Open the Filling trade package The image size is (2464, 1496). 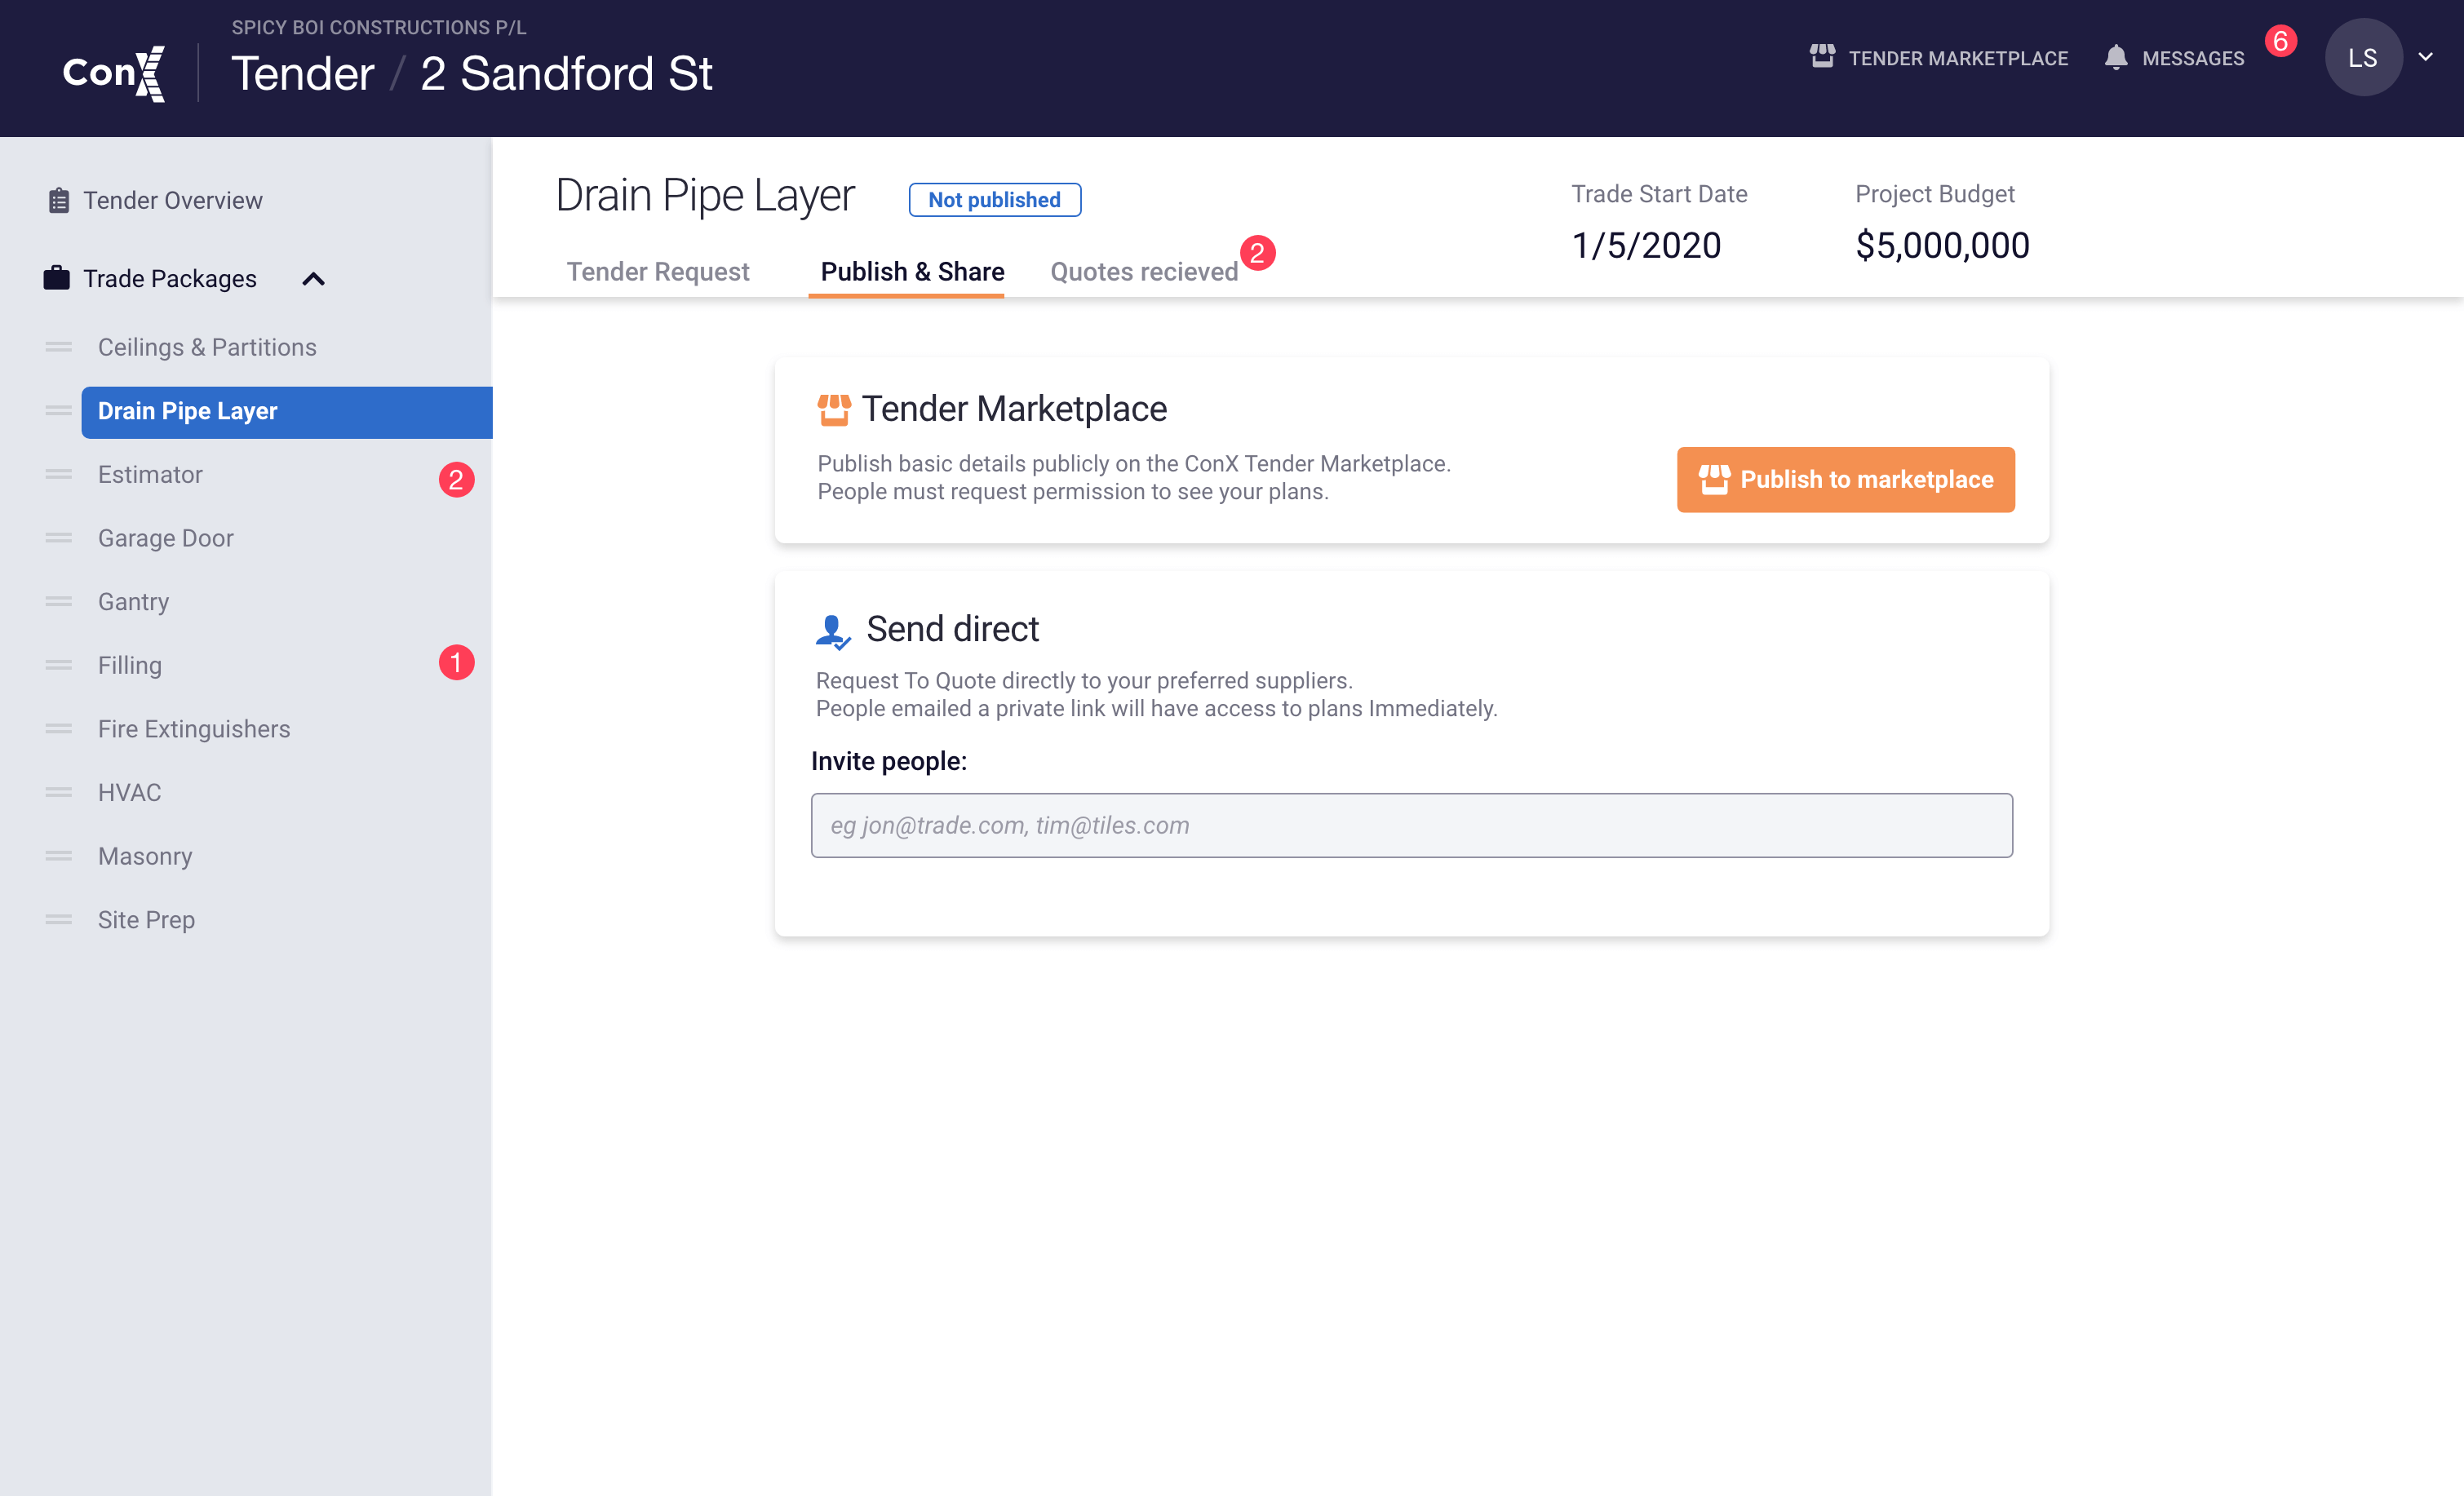(130, 665)
